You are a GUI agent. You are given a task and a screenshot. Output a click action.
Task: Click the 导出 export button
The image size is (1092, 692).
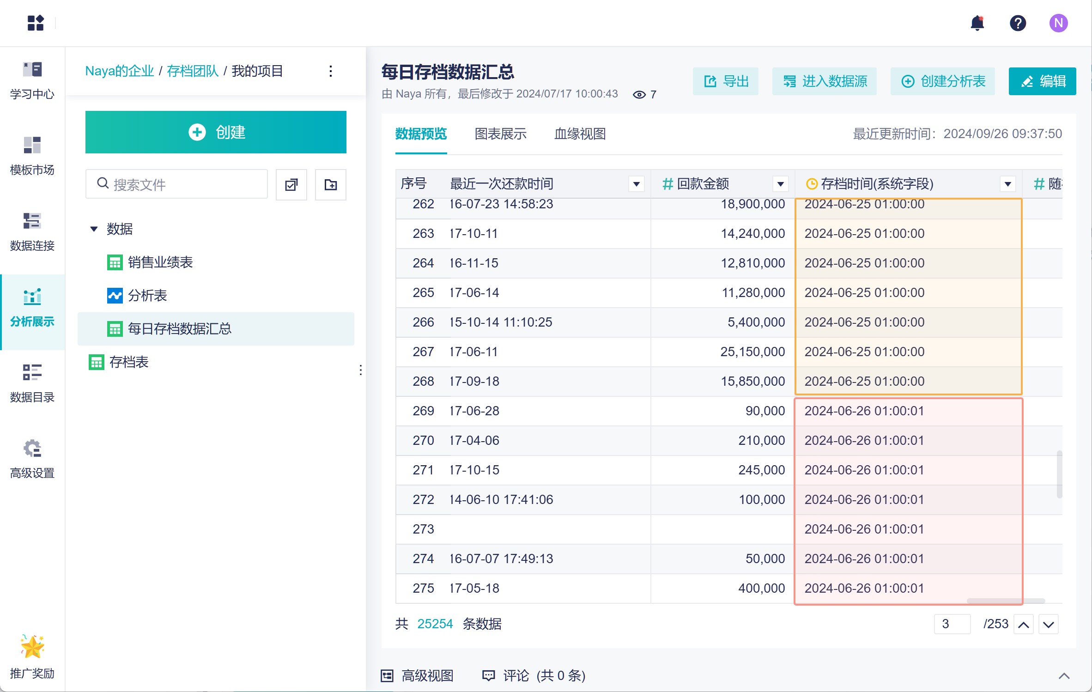725,81
